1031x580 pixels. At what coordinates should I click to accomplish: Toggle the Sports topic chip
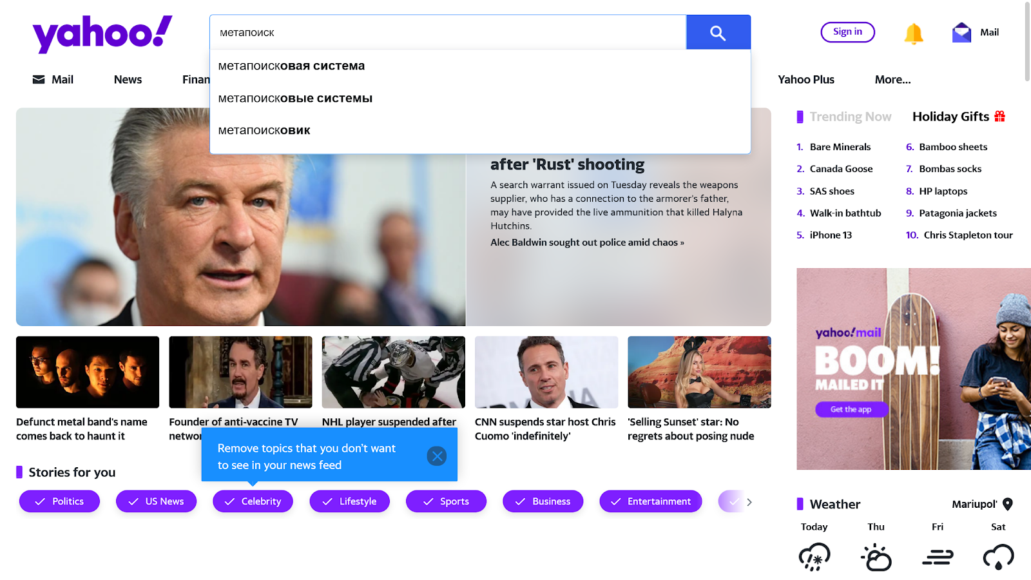coord(446,501)
